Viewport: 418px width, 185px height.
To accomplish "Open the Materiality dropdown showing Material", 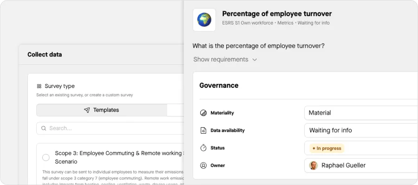I will click(x=360, y=113).
